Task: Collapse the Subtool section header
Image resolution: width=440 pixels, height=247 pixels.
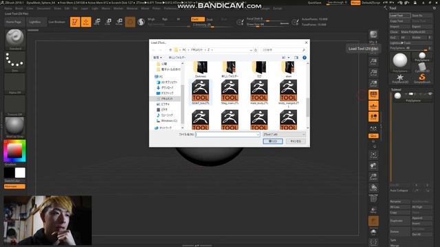Action: click(396, 89)
